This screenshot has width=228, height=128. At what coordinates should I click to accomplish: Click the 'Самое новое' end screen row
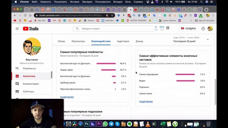point(172,94)
